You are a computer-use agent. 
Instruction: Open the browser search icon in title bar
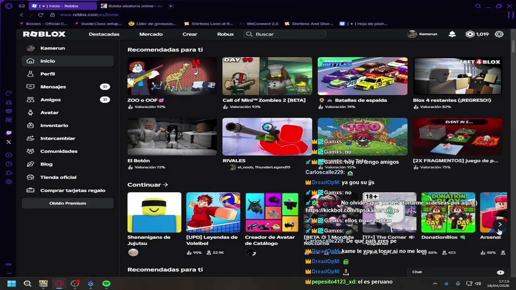click(x=478, y=6)
